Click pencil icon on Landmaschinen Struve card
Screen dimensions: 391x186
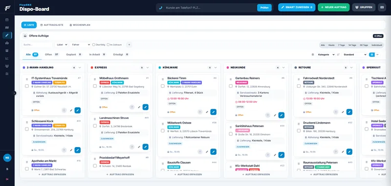point(139,147)
